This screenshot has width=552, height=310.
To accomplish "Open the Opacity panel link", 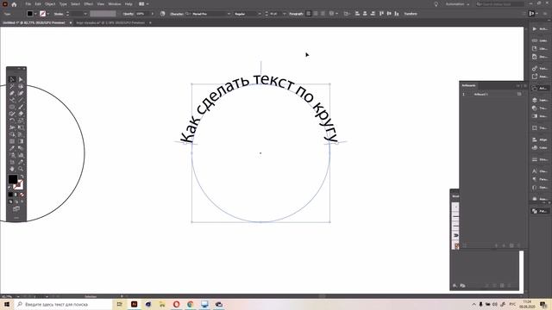I will tap(129, 14).
